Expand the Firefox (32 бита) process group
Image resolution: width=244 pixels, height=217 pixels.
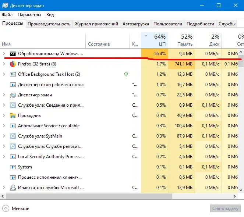4,64
